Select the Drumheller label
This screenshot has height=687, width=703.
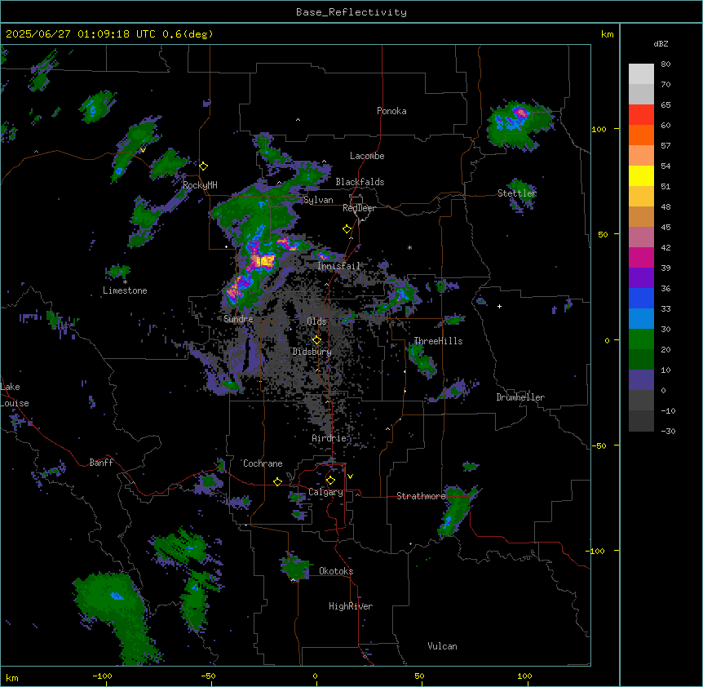click(520, 397)
